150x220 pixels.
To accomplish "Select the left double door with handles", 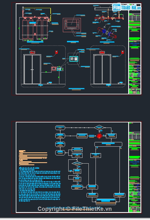I will click(32, 69).
